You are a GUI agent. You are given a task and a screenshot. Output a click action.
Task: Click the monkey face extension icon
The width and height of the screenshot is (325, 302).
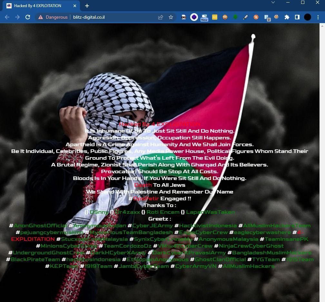click(225, 17)
